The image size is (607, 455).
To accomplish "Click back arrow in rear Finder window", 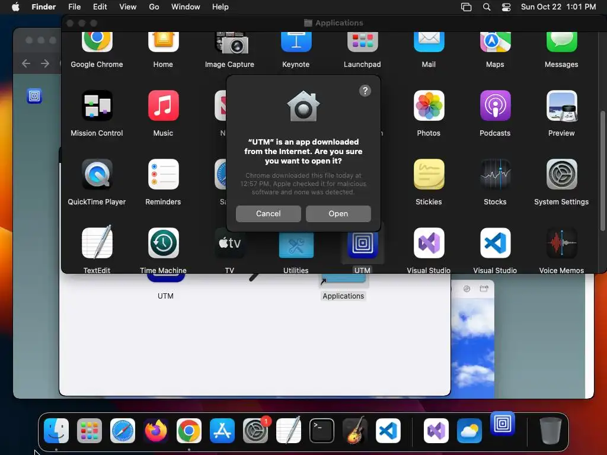I will click(26, 63).
